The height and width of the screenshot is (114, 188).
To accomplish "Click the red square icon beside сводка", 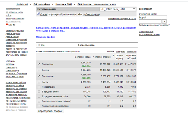I will point(7,24).
